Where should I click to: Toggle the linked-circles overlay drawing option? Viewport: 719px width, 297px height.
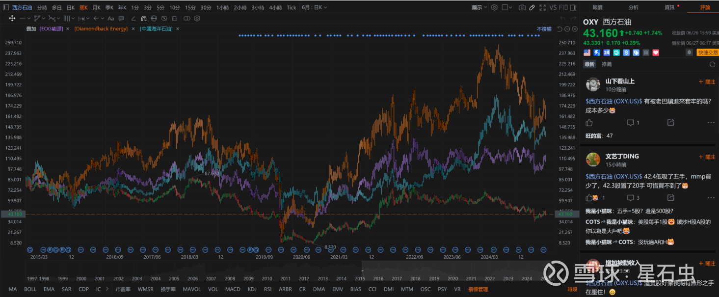pyautogui.click(x=187, y=18)
